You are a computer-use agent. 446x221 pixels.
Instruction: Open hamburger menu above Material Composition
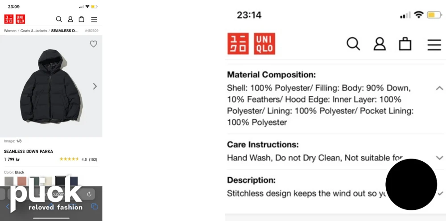click(x=434, y=45)
